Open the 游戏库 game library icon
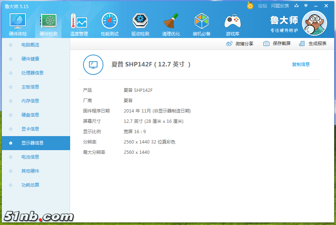The image size is (336, 225). [x=233, y=25]
